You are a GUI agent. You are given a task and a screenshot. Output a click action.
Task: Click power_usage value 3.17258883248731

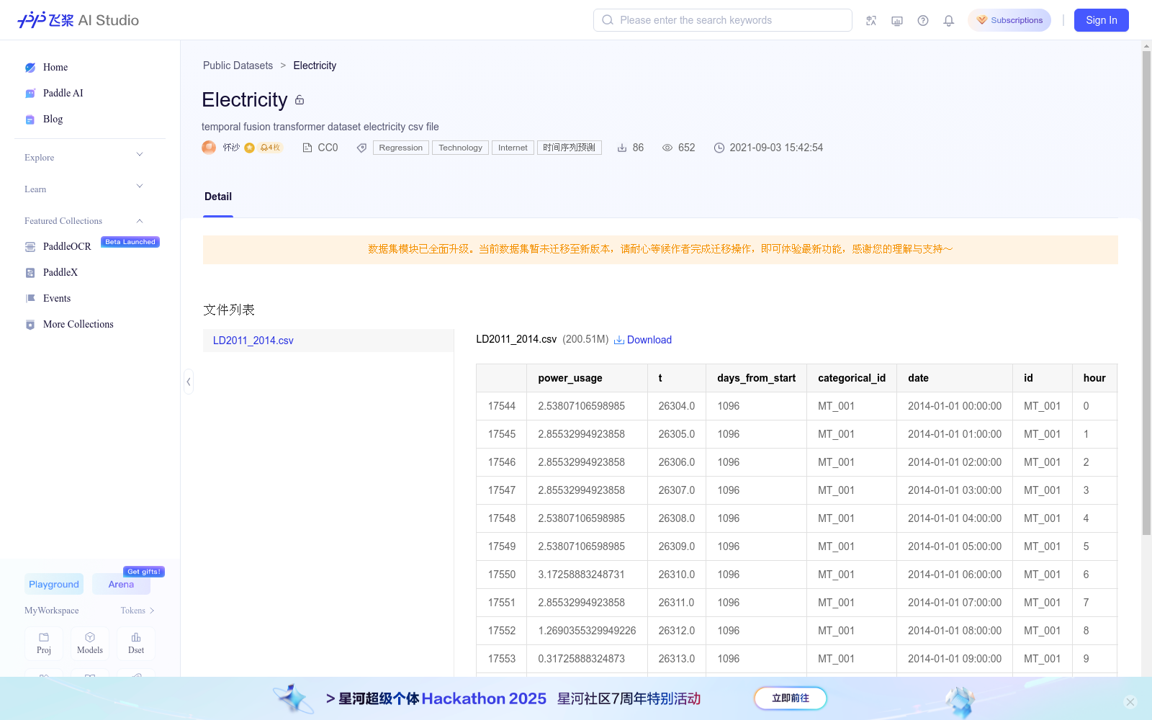(x=587, y=575)
